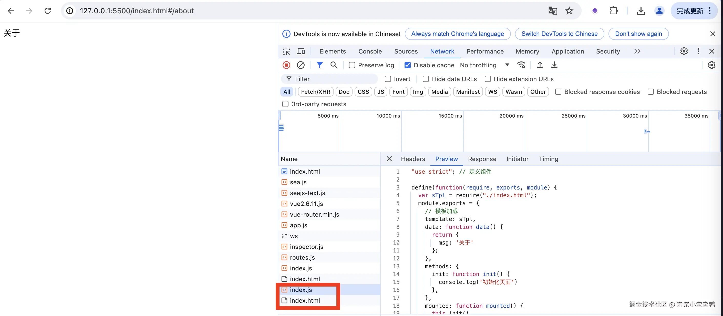Click the export HAR download icon
Viewport: 723px width, 316px height.
click(x=554, y=65)
